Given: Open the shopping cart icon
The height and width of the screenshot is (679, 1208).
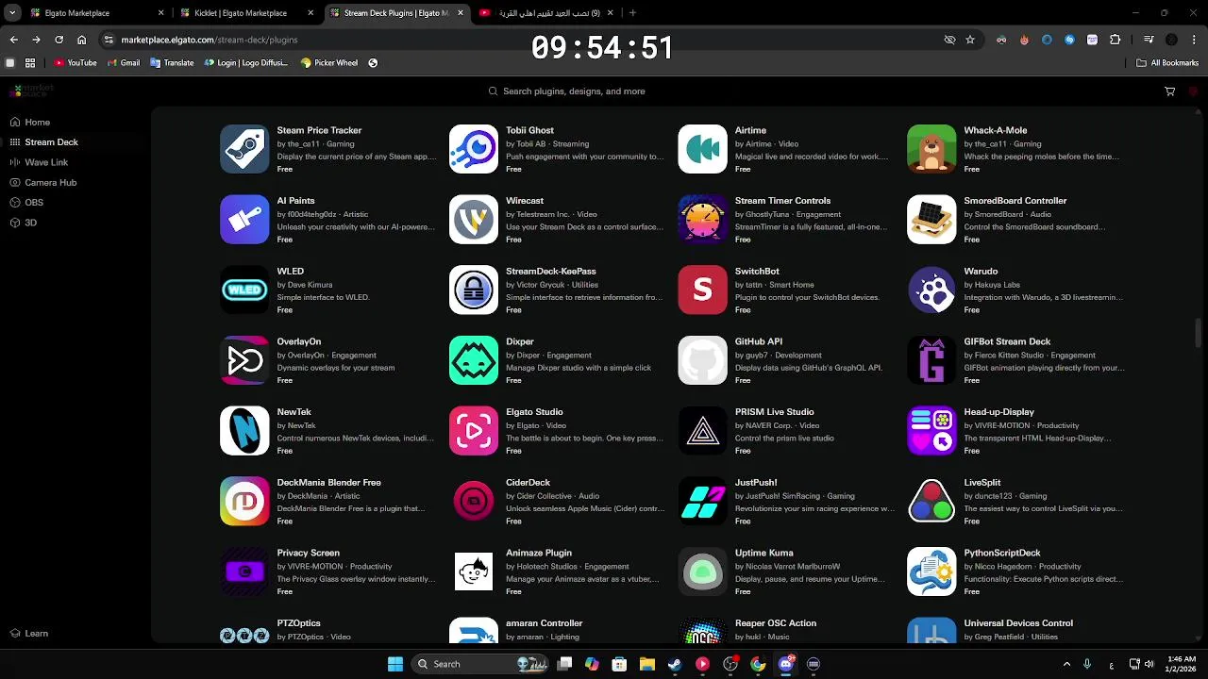Looking at the screenshot, I should (1169, 91).
